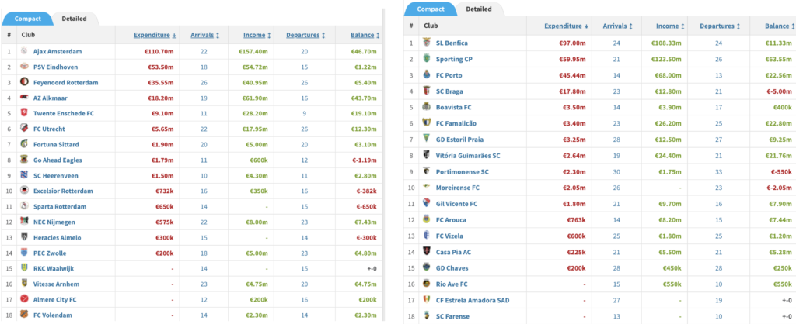Click the FC Utrecht club crest
796x324 pixels.
point(24,129)
